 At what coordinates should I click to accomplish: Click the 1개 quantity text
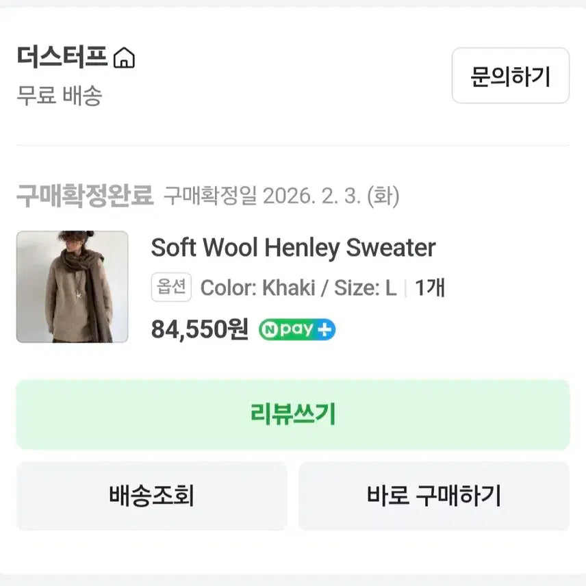point(429,288)
